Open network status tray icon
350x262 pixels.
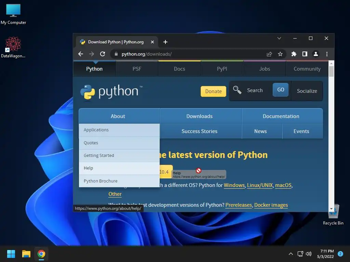(x=300, y=254)
